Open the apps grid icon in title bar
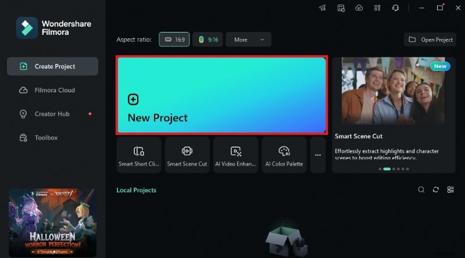Image resolution: width=465 pixels, height=258 pixels. [377, 8]
